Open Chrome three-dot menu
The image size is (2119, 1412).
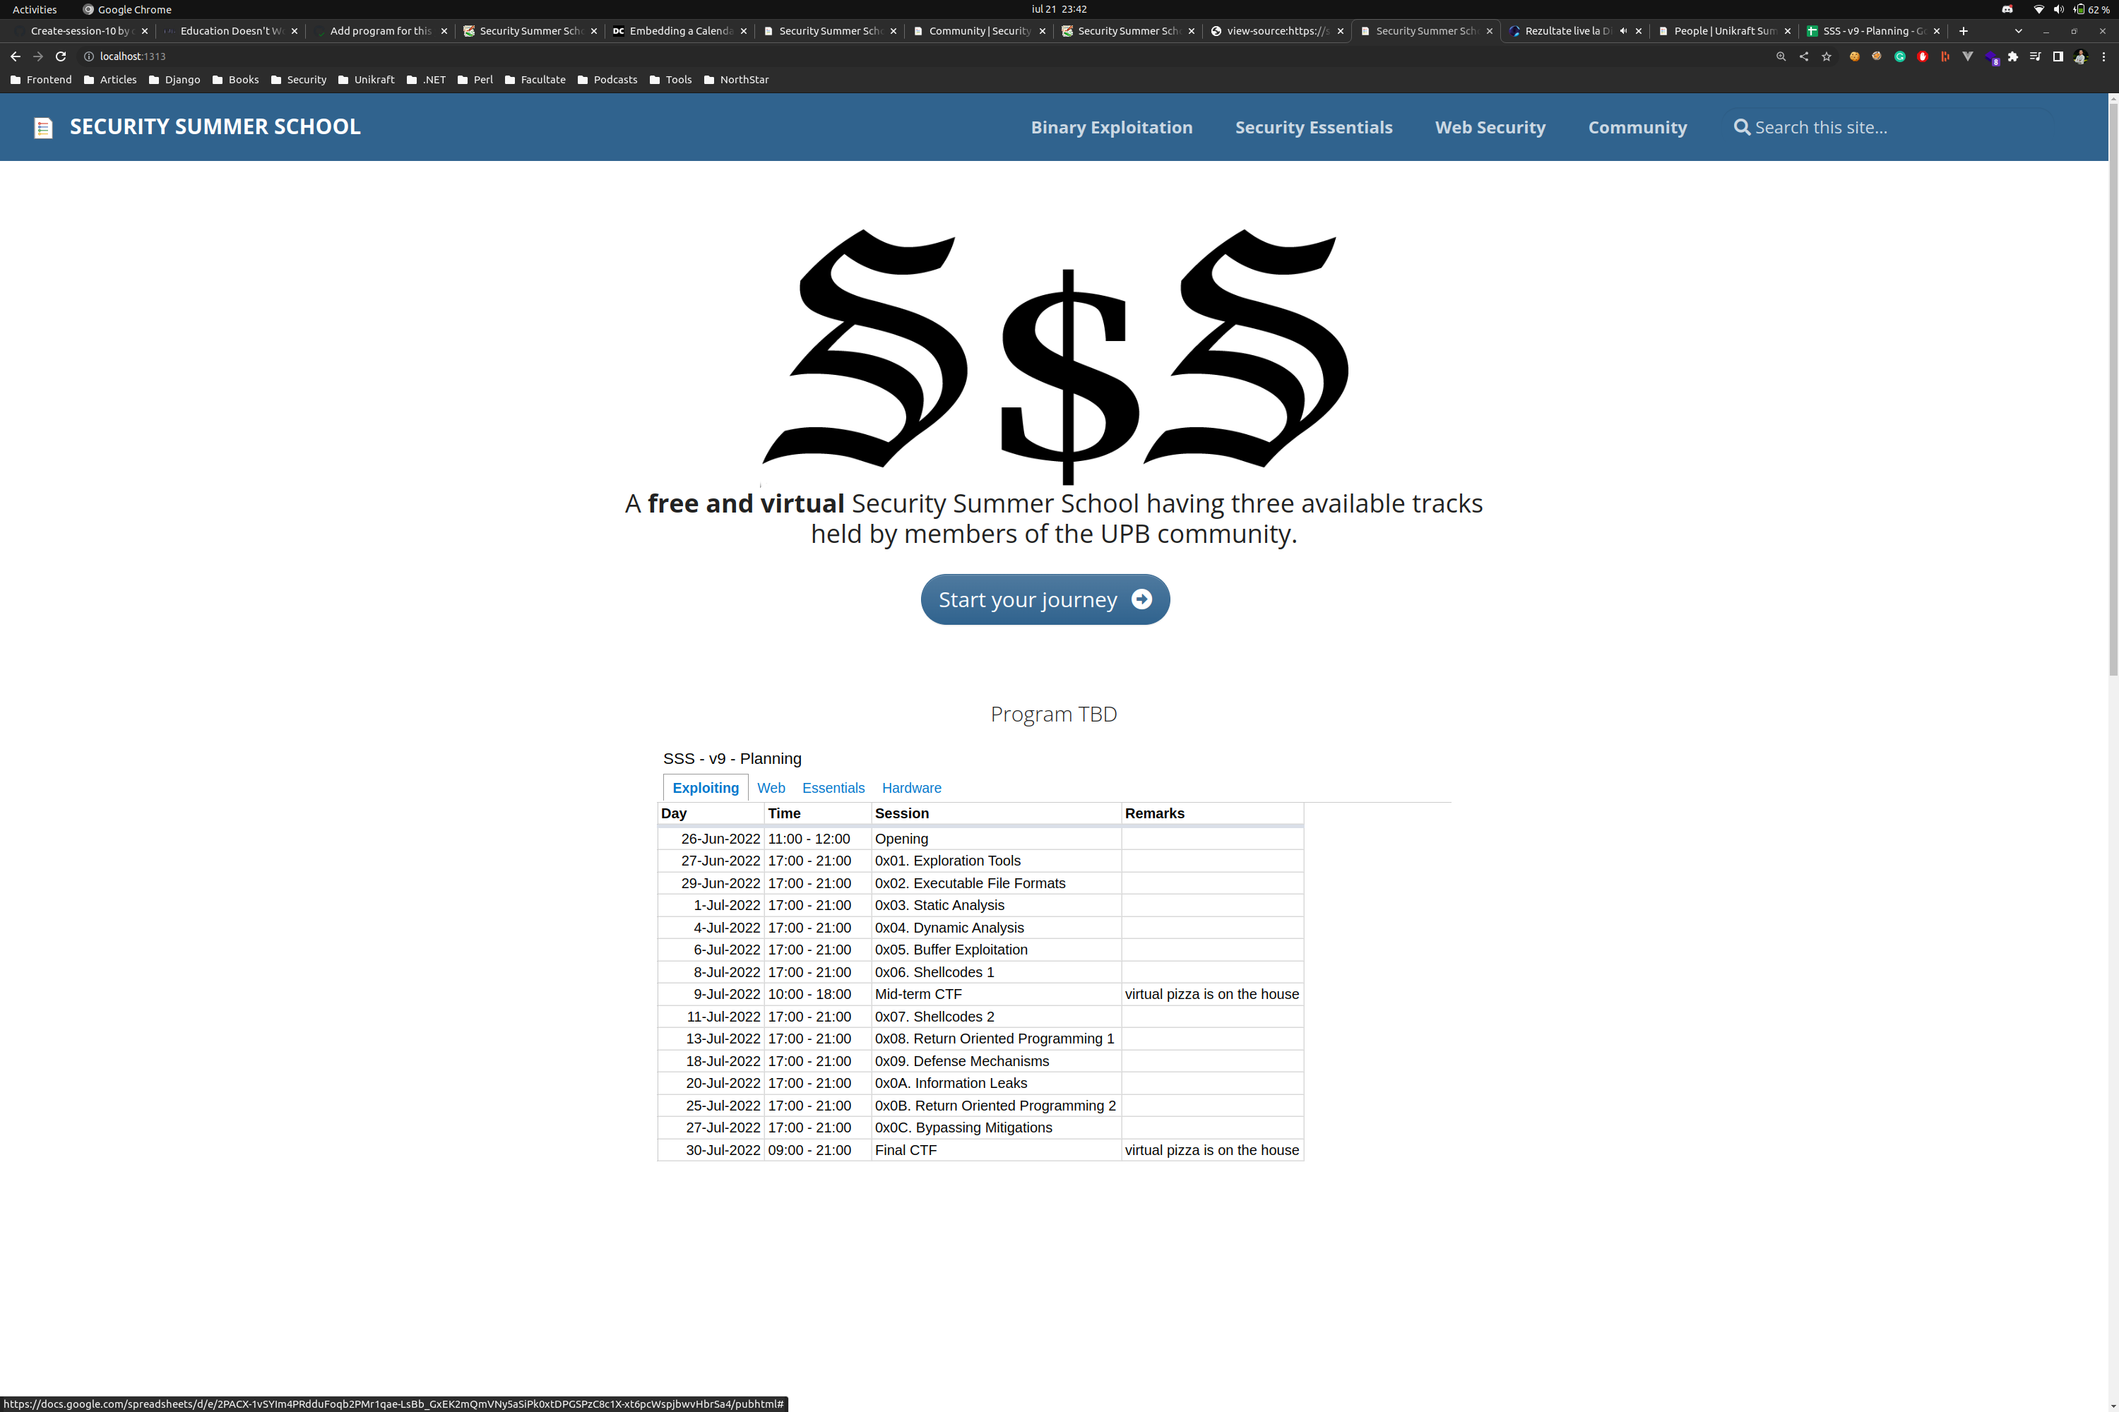2103,56
